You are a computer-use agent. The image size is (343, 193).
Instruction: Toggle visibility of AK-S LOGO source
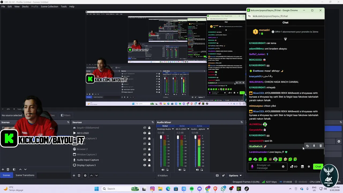[145, 133]
